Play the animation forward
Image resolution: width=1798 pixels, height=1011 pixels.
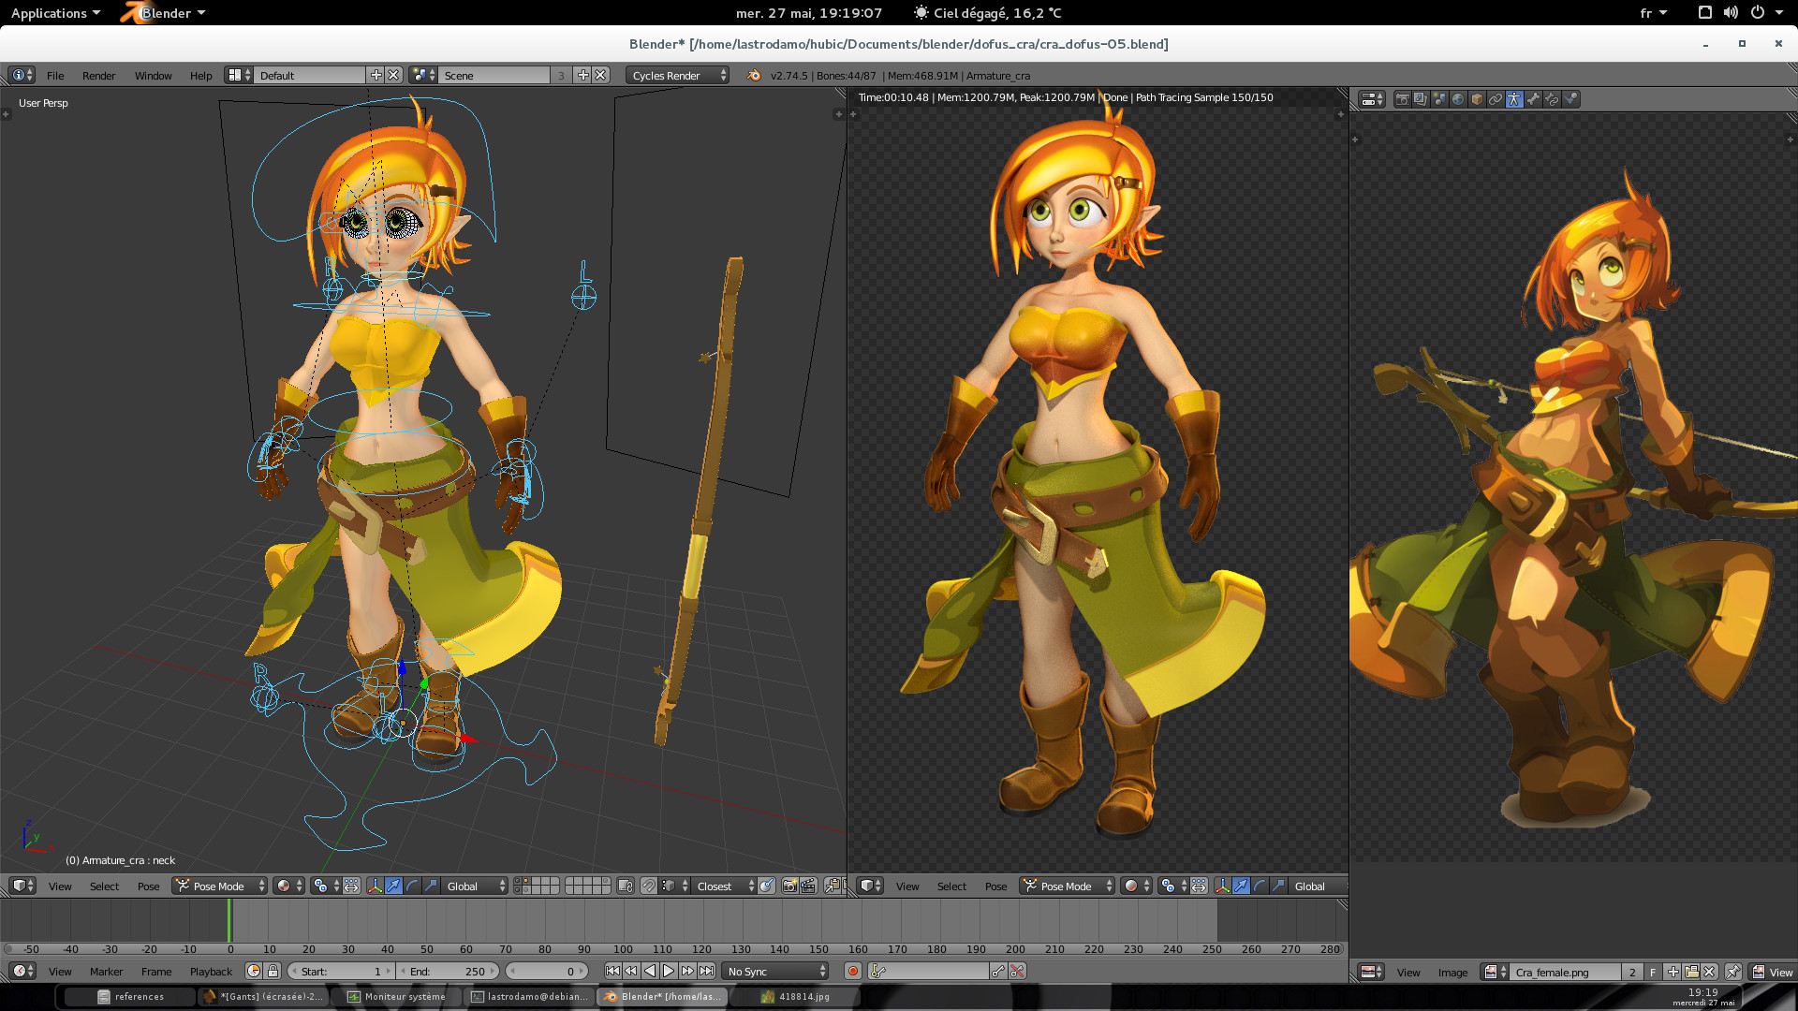[x=669, y=971]
